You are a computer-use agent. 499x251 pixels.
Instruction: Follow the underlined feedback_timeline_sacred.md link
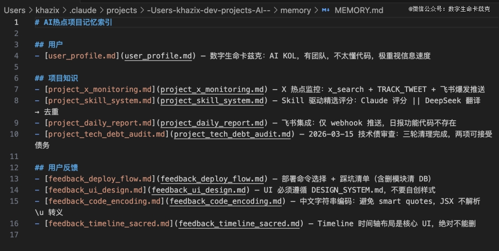[x=239, y=224]
